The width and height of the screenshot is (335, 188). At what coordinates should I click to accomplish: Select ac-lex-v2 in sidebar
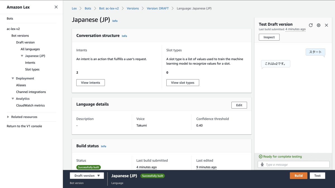click(x=13, y=29)
